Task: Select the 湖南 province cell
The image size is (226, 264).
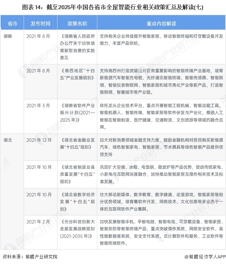Action: [x=8, y=36]
